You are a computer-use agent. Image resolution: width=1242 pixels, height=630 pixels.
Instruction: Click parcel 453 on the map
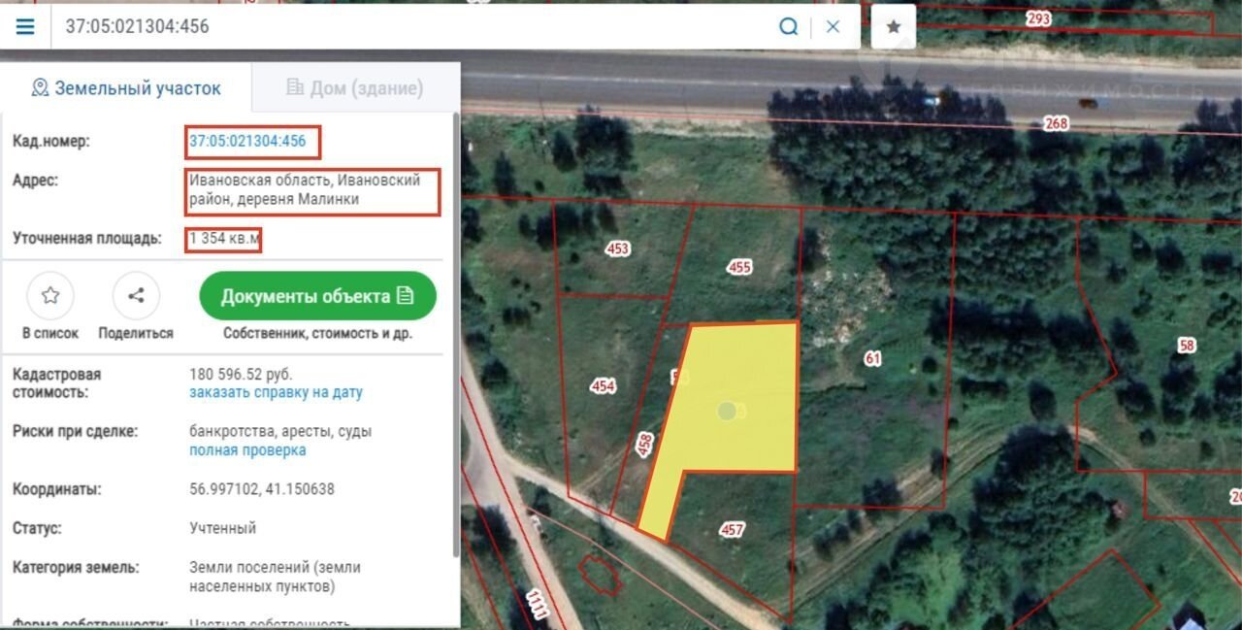pos(617,249)
